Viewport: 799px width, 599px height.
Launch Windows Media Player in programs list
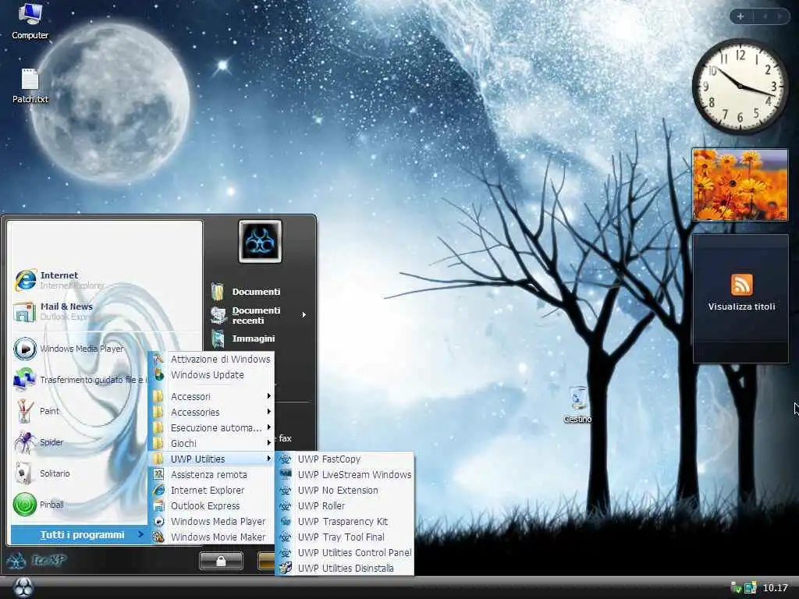[212, 522]
